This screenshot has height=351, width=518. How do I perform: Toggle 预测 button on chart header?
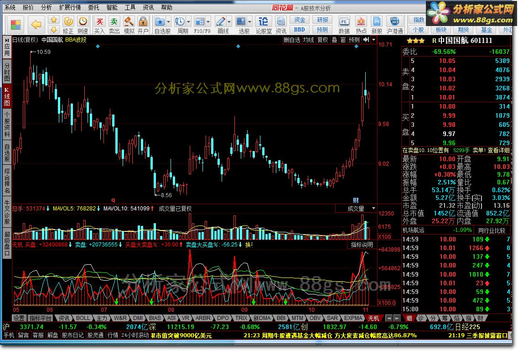354,40
